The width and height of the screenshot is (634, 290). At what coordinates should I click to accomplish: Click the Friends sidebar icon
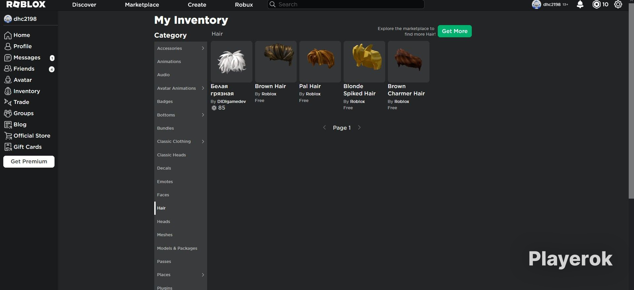coord(8,69)
